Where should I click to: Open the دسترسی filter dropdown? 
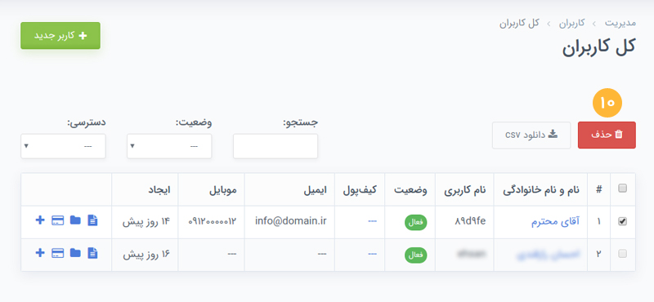[x=64, y=146]
